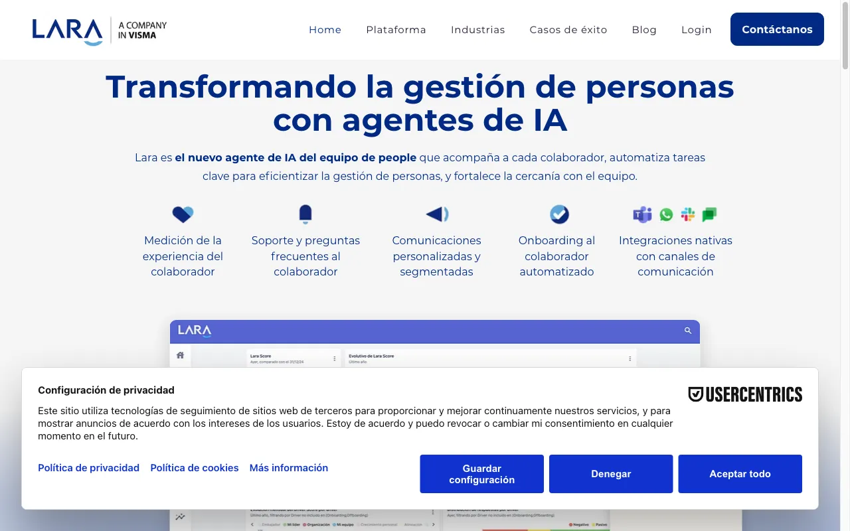Screen dimensions: 850x531
Task: Click Aceptar todo button
Action: (x=740, y=474)
